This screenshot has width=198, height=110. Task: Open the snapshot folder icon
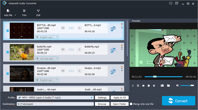pos(168,85)
